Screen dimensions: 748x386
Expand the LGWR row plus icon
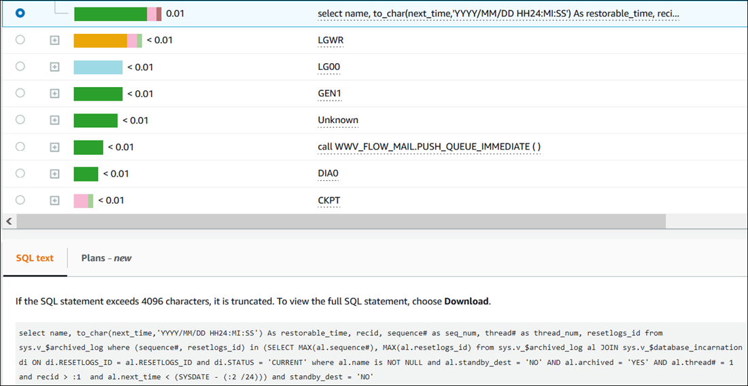point(54,40)
